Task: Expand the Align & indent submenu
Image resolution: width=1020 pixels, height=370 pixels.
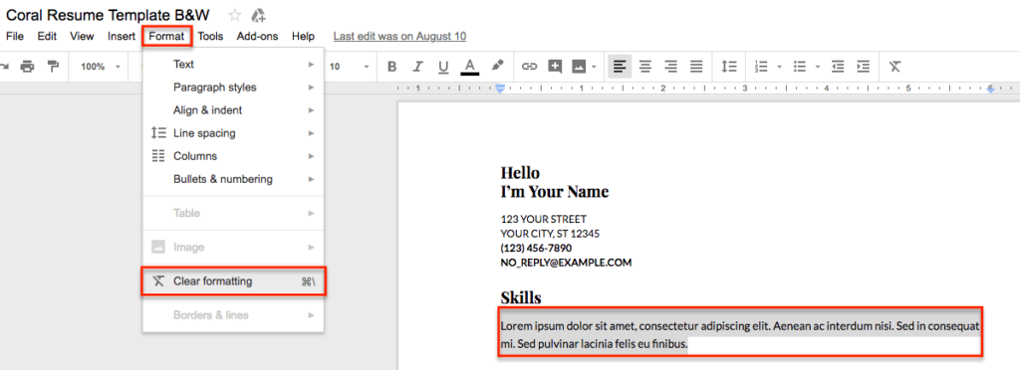Action: coord(233,110)
